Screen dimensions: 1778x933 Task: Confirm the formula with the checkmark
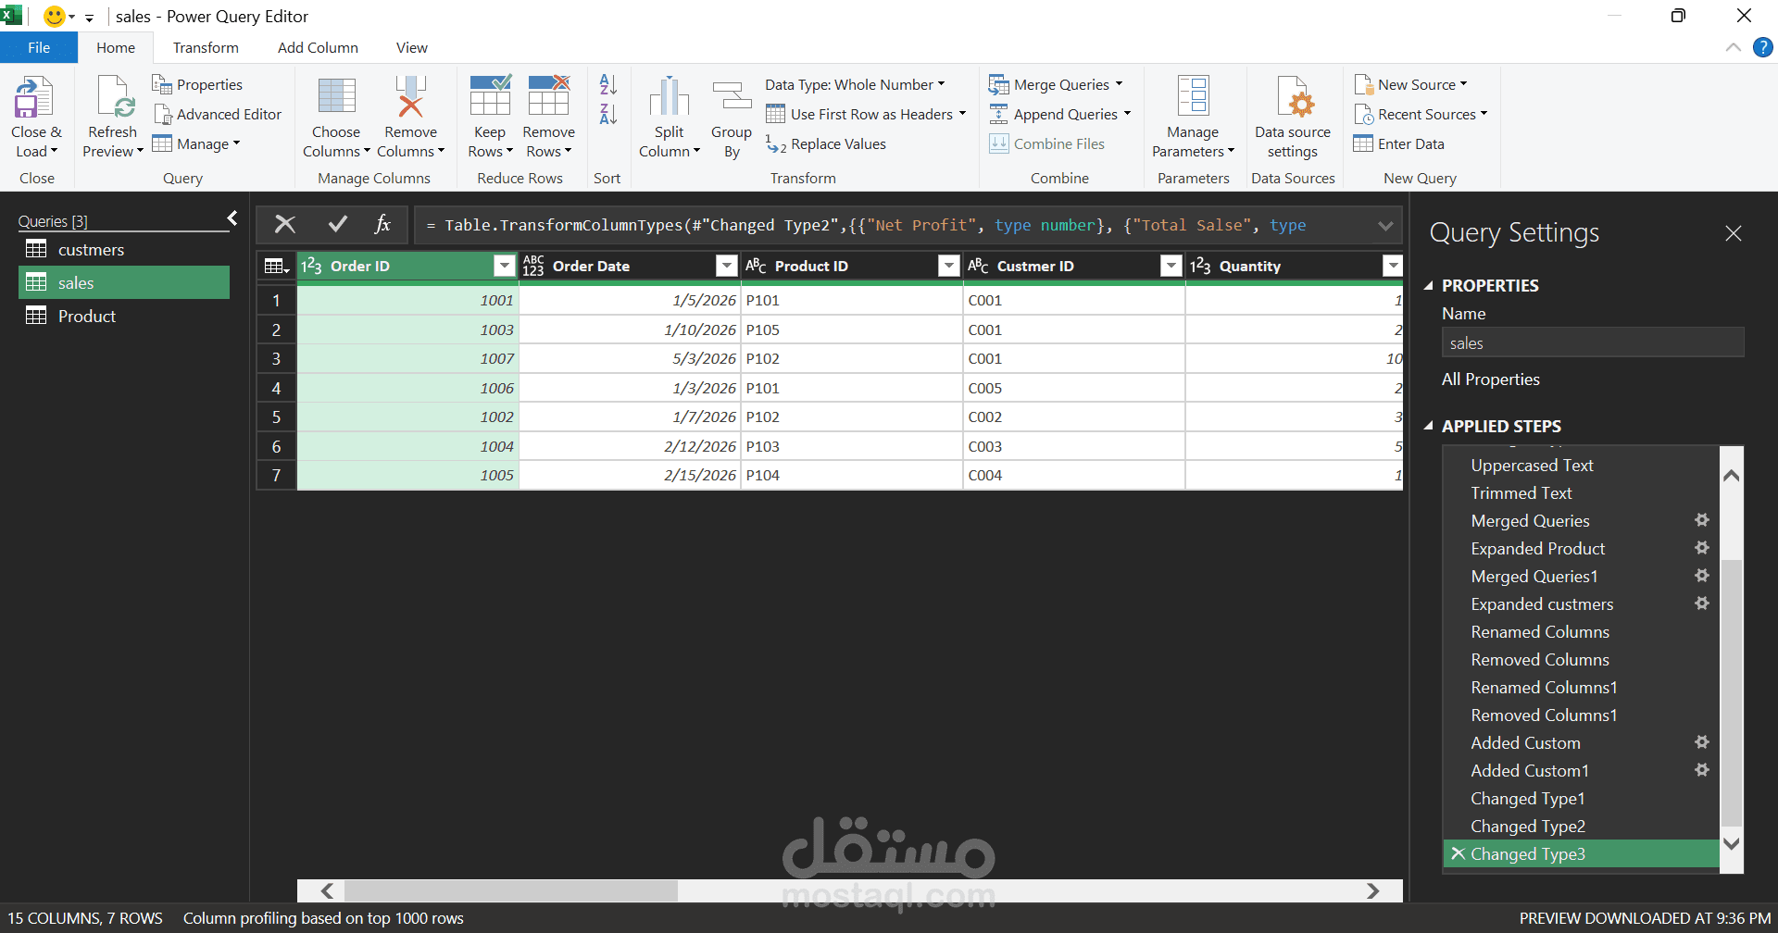tap(338, 224)
